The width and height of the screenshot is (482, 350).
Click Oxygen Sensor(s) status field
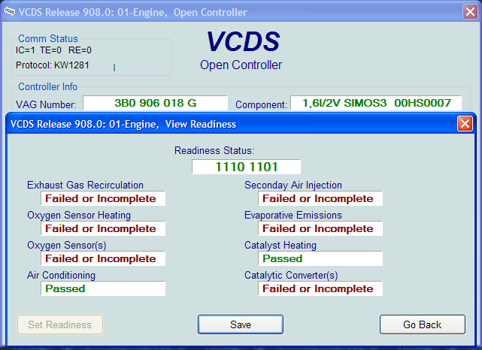103,258
